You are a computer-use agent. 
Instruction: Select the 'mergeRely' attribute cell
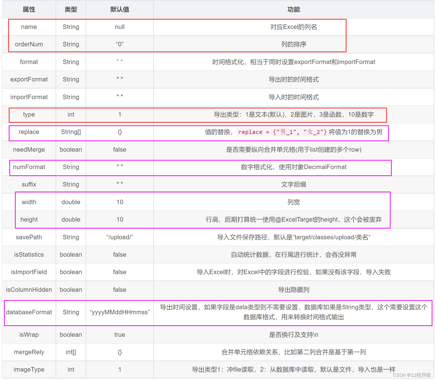[29, 352]
